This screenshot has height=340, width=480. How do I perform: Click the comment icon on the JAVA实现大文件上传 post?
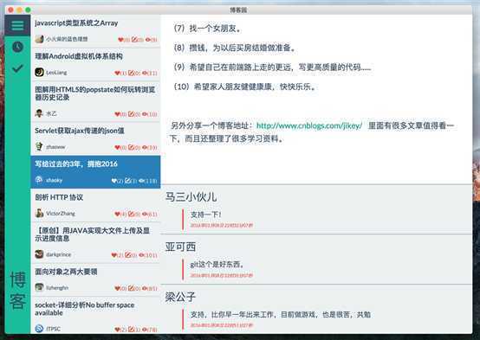[x=128, y=255]
